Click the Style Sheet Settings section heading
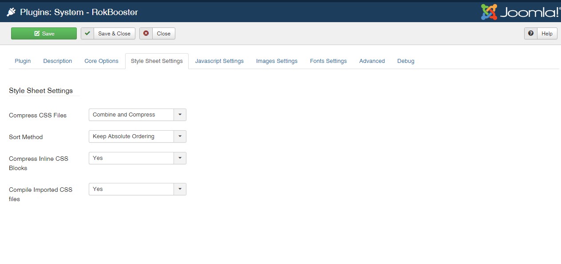This screenshot has width=561, height=264. click(x=41, y=90)
